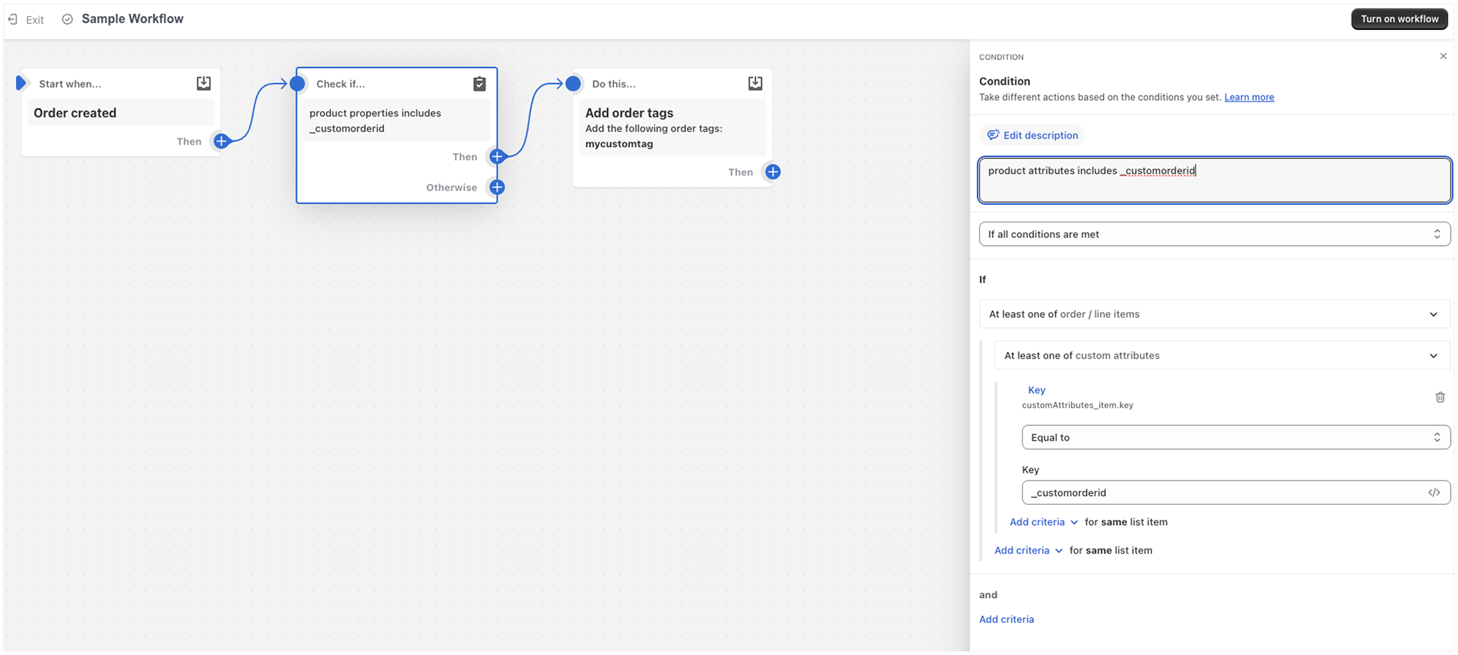Open the Learn more link
This screenshot has height=655, width=1458.
click(1249, 97)
